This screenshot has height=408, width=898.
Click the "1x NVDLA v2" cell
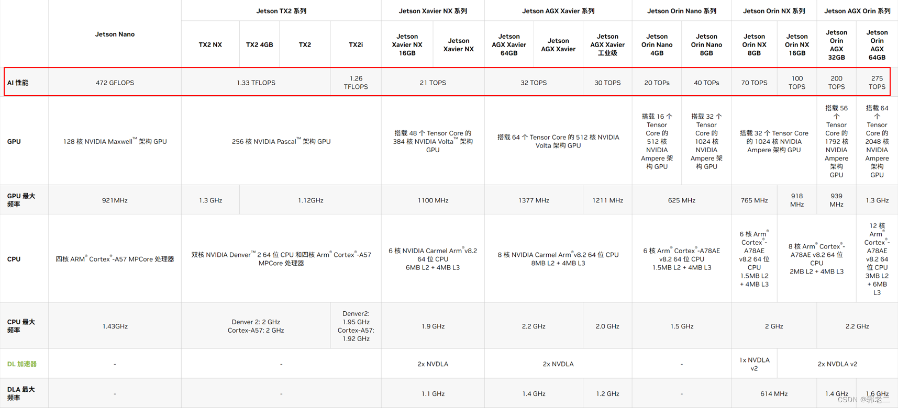pyautogui.click(x=754, y=364)
